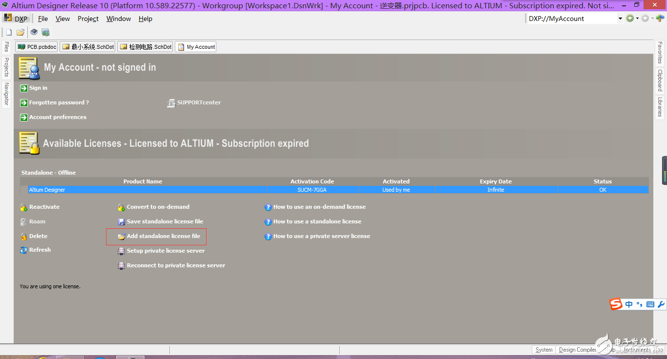Click the new blank document toolbar icon
Image resolution: width=667 pixels, height=359 pixels.
pyautogui.click(x=9, y=32)
